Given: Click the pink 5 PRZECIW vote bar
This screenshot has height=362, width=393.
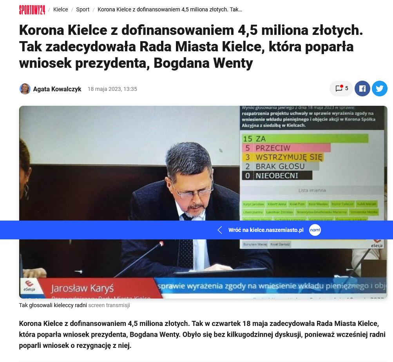Looking at the screenshot, I should pos(286,148).
